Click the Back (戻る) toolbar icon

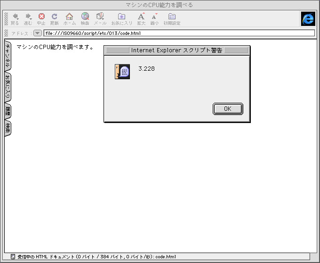click(15, 16)
